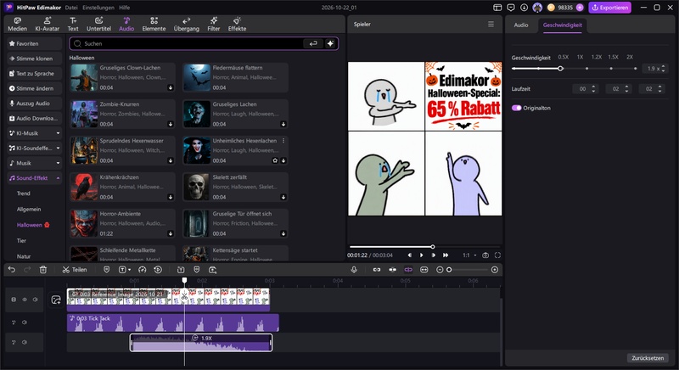
Task: Click the AI sparkle icon in the search bar
Action: point(330,43)
